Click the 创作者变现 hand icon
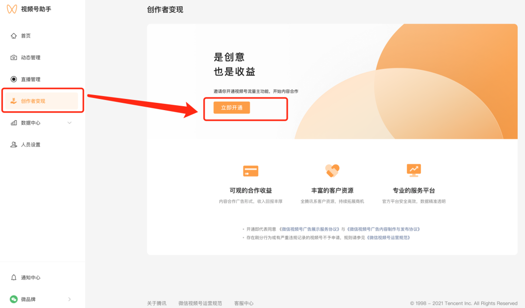 [14, 101]
